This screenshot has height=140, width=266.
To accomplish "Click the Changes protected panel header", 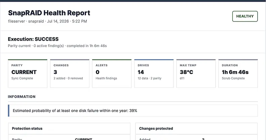I will coord(196,129).
